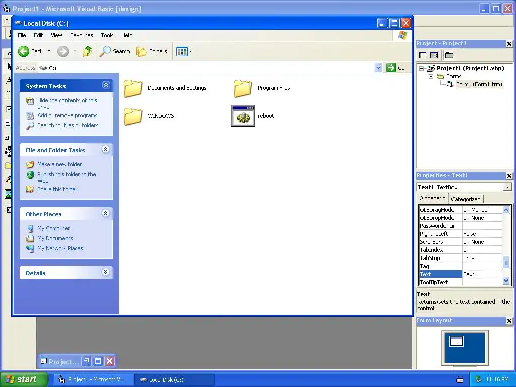
Task: Click the form thumbnail in Form Layout
Action: pyautogui.click(x=457, y=341)
